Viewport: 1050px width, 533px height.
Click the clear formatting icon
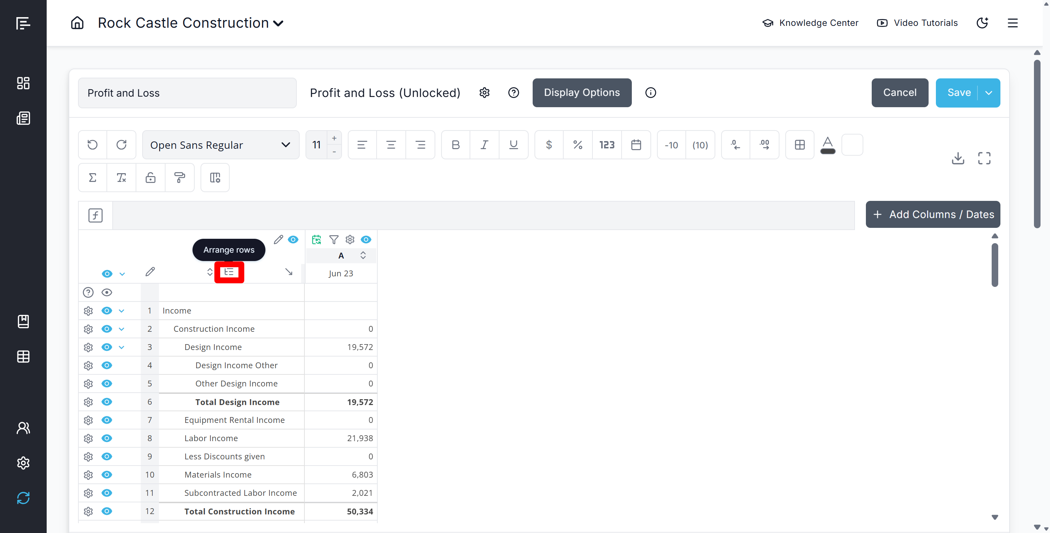coord(121,178)
